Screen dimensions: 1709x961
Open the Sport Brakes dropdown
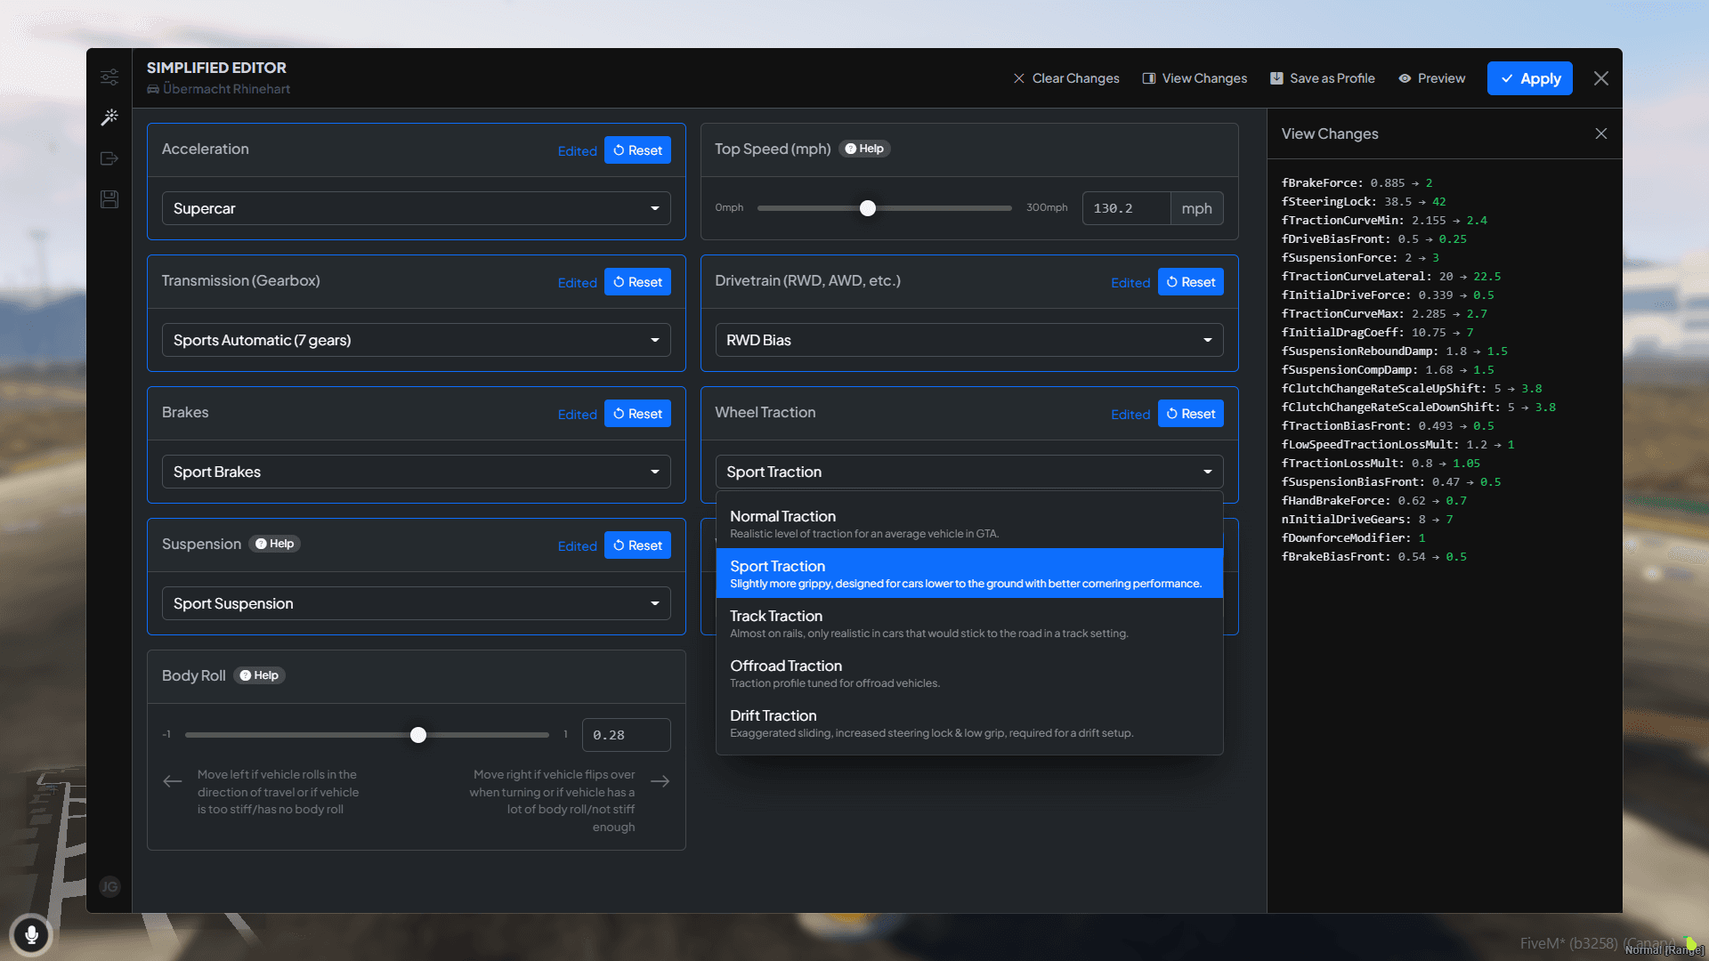click(416, 471)
